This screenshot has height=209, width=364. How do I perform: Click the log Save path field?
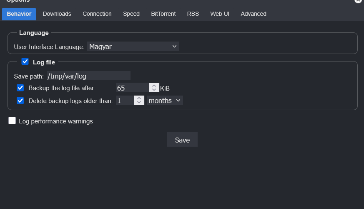(x=88, y=76)
